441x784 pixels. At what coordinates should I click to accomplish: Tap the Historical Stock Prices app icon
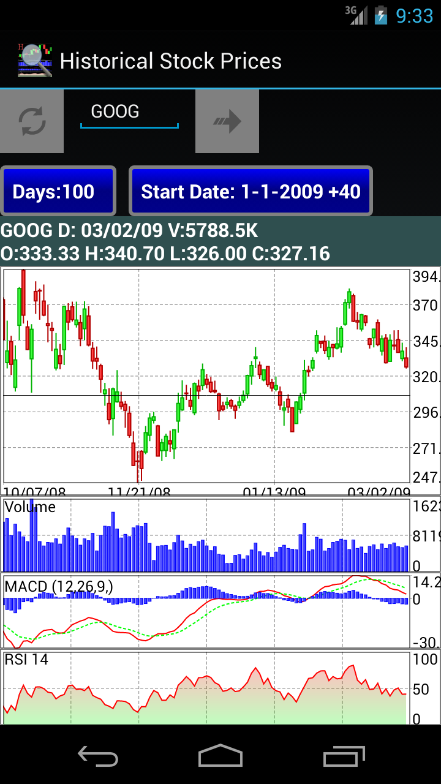click(x=34, y=60)
